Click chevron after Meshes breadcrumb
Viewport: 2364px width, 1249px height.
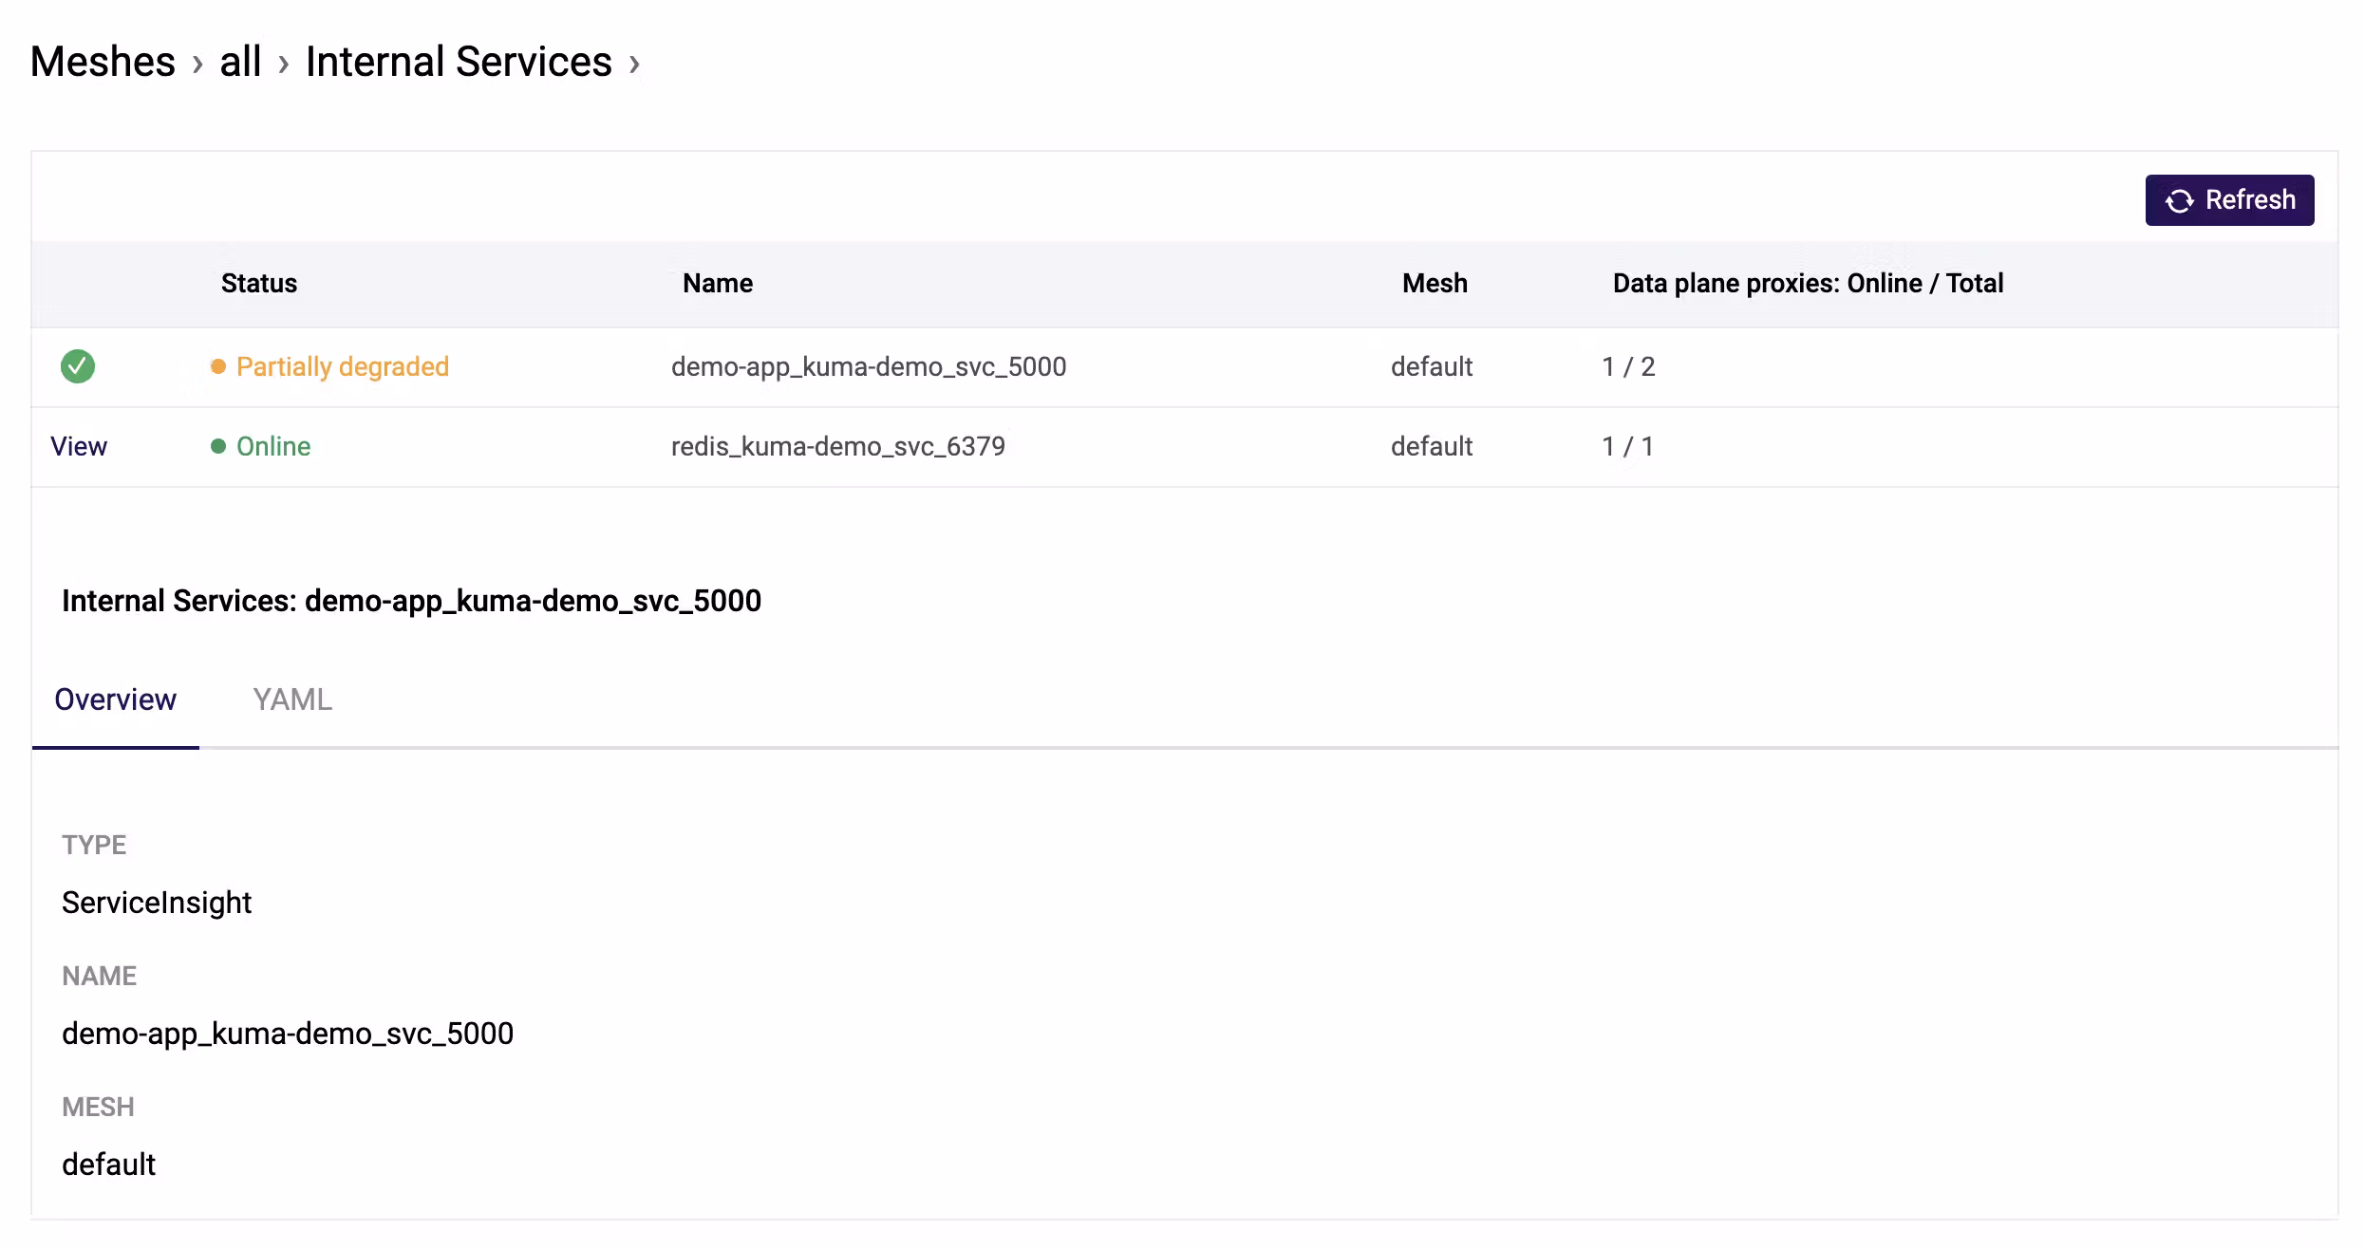click(197, 65)
